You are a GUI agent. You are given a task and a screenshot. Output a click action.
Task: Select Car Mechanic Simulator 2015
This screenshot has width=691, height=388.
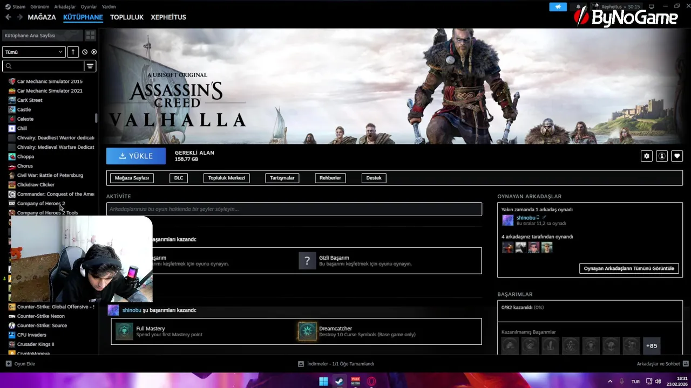[50, 81]
